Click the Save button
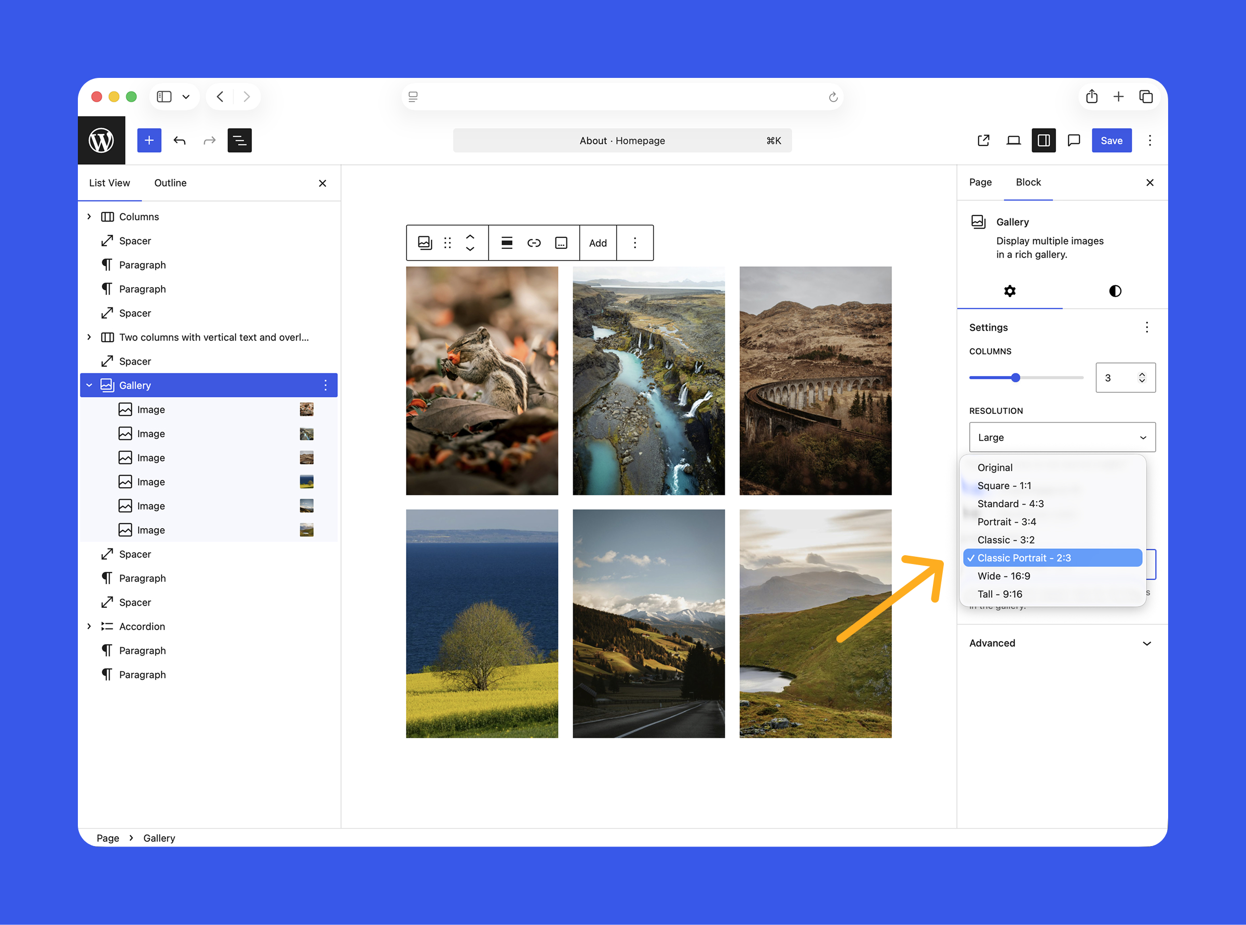This screenshot has width=1246, height=925. point(1112,141)
